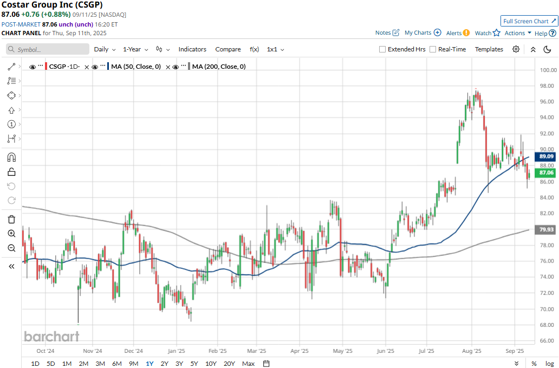Open CSGP series options ellipsis
This screenshot has height=368, width=559.
(x=41, y=66)
